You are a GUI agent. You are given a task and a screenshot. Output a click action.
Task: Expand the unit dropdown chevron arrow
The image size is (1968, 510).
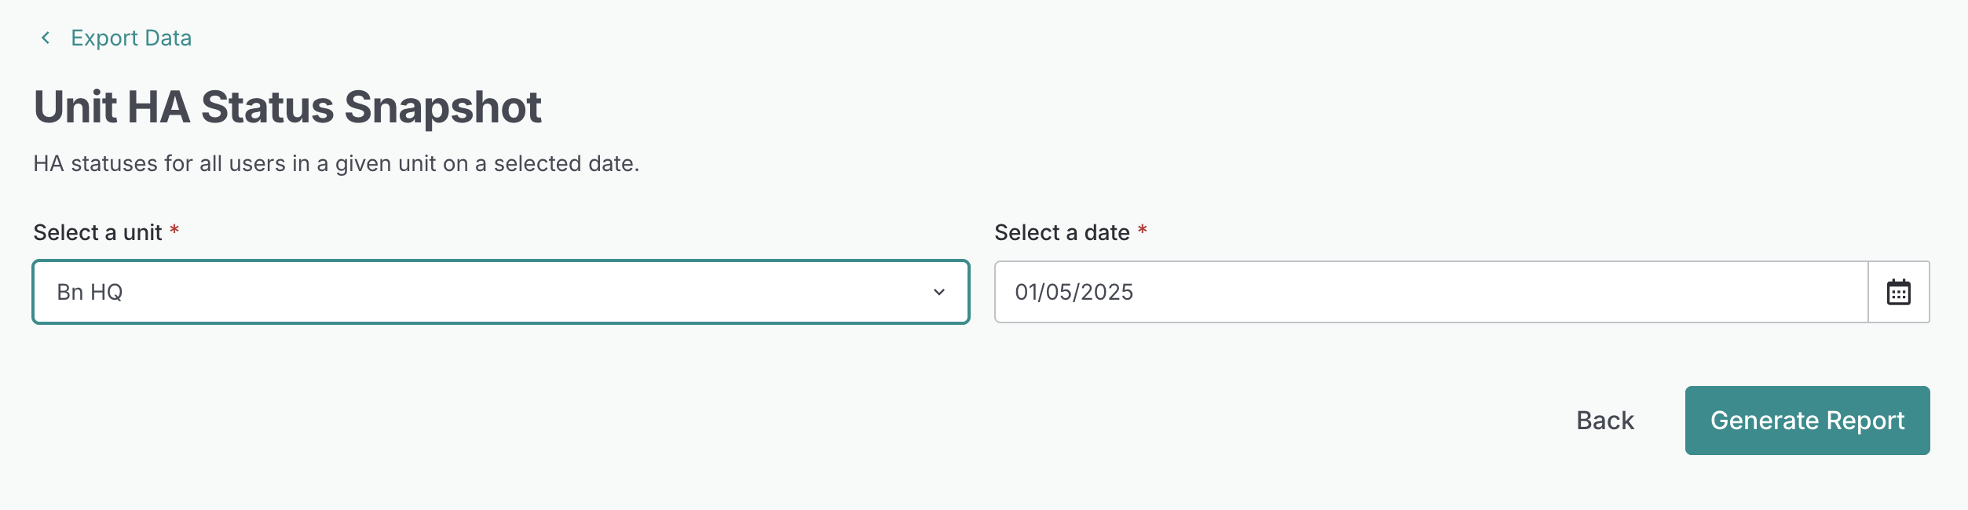tap(938, 292)
